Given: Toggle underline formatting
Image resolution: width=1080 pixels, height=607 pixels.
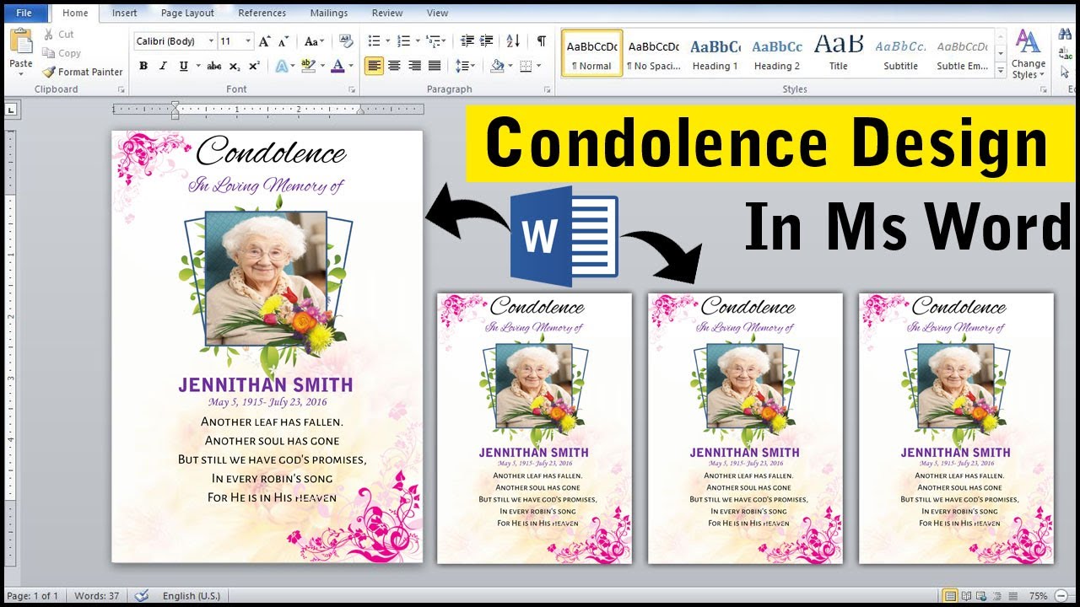Looking at the screenshot, I should click(x=183, y=66).
